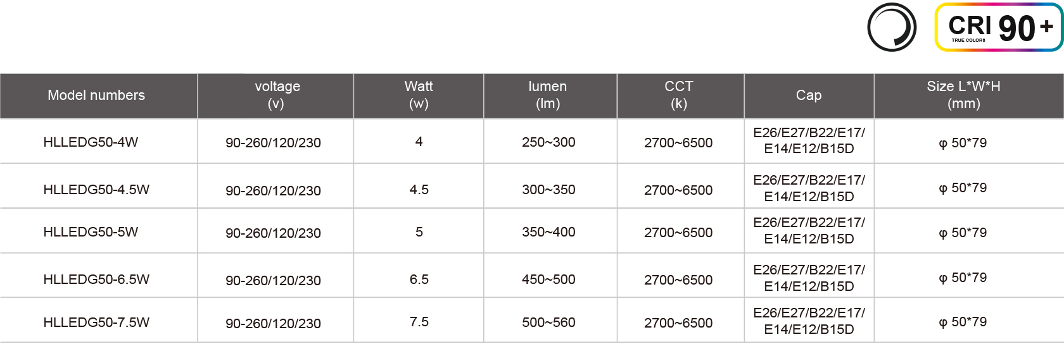Click the Cap column header
Image resolution: width=1064 pixels, height=344 pixels.
[809, 95]
